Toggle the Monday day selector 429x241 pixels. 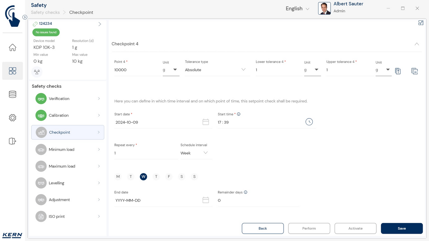point(118,177)
